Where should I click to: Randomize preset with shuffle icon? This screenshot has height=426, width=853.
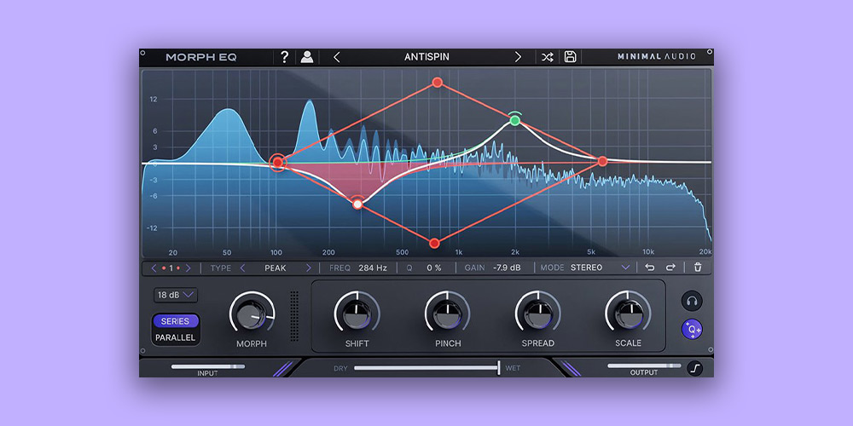(548, 57)
